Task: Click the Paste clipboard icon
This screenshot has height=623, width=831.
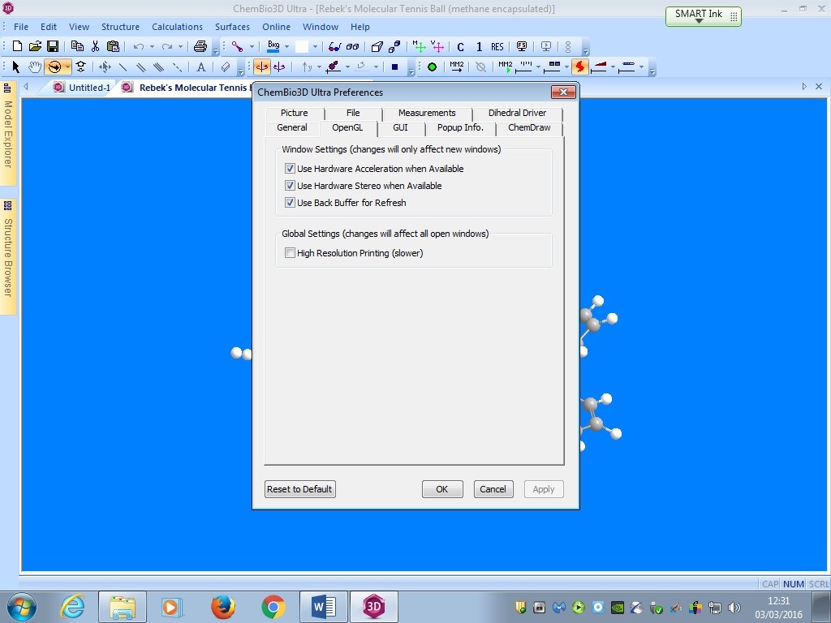Action: coord(113,46)
